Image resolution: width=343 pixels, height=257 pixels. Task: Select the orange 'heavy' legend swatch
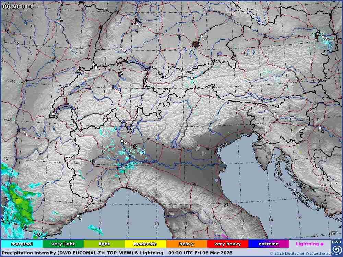[186, 244]
